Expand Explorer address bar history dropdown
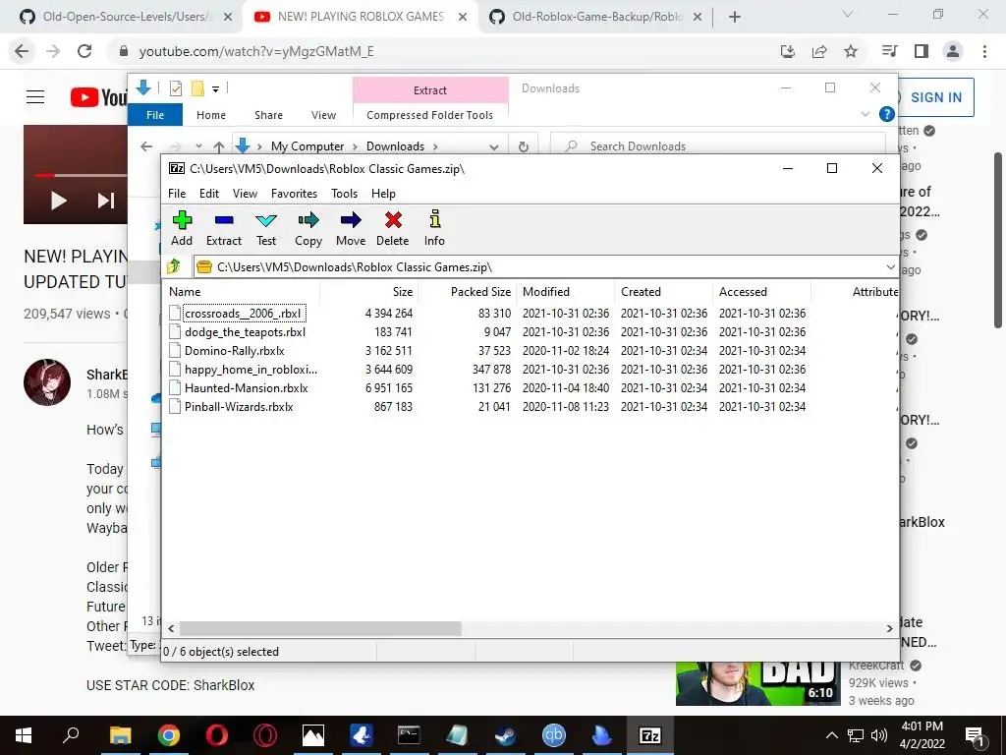 [493, 146]
